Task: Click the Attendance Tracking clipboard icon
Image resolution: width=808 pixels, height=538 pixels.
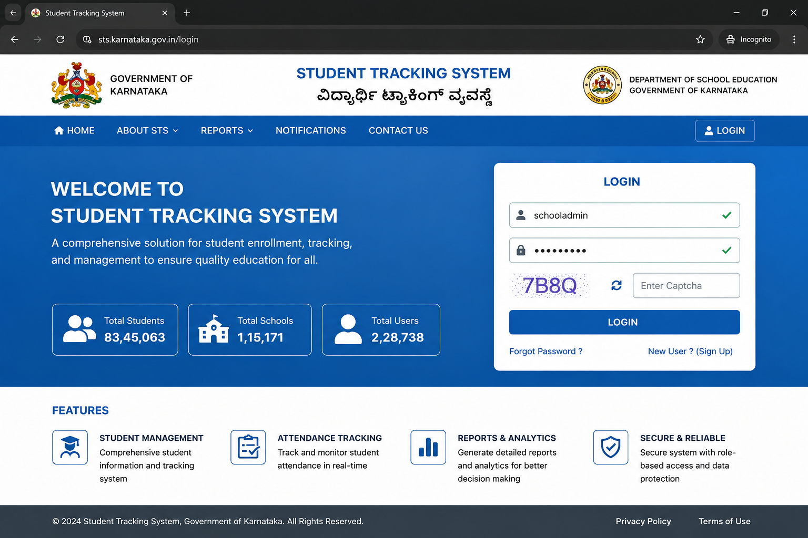Action: pyautogui.click(x=248, y=447)
